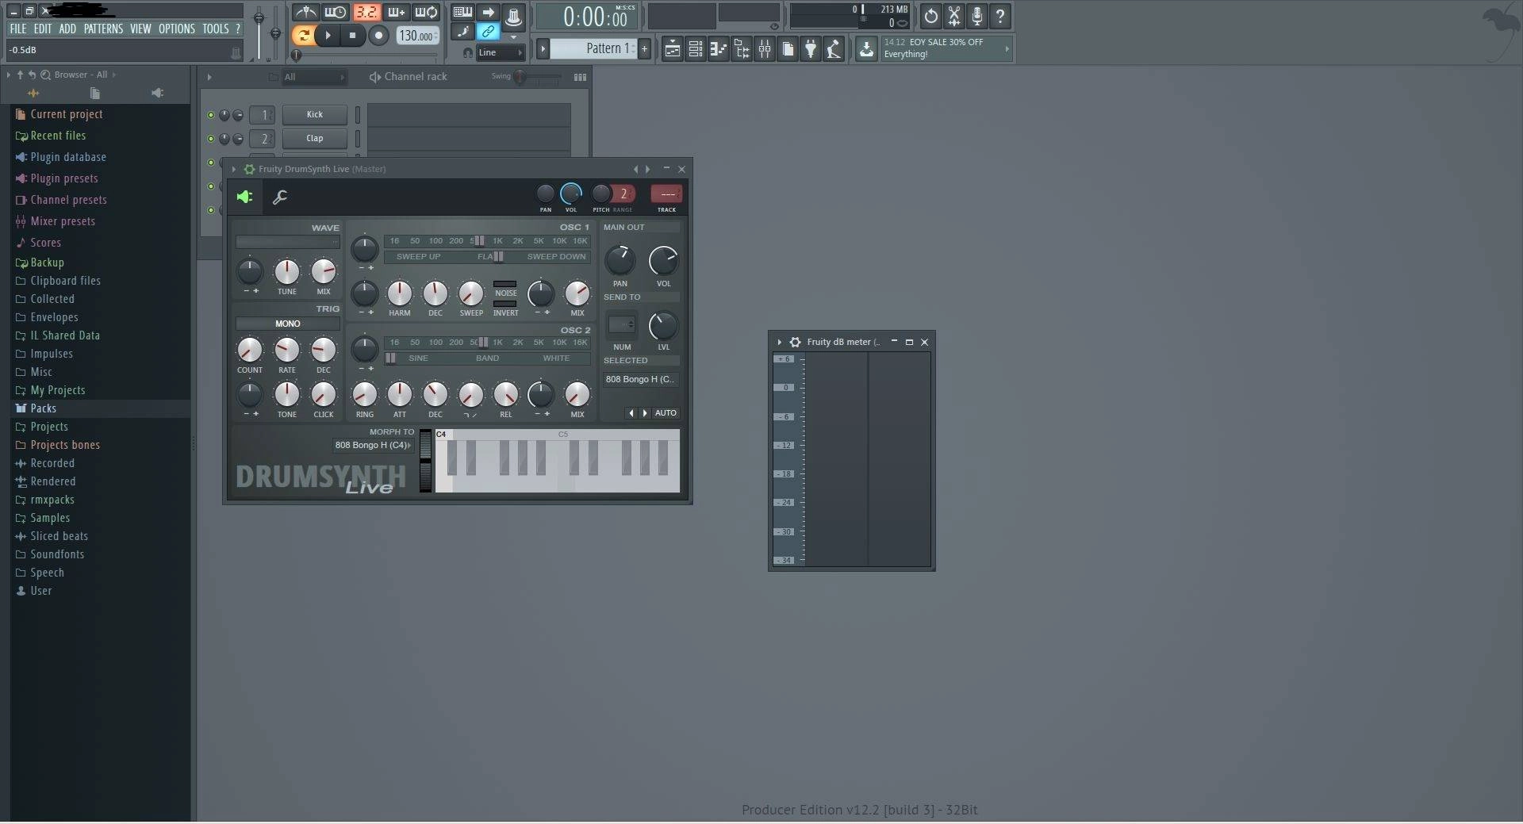Viewport: 1523px width, 824px height.
Task: Mute the Clap channel green light
Action: (210, 139)
